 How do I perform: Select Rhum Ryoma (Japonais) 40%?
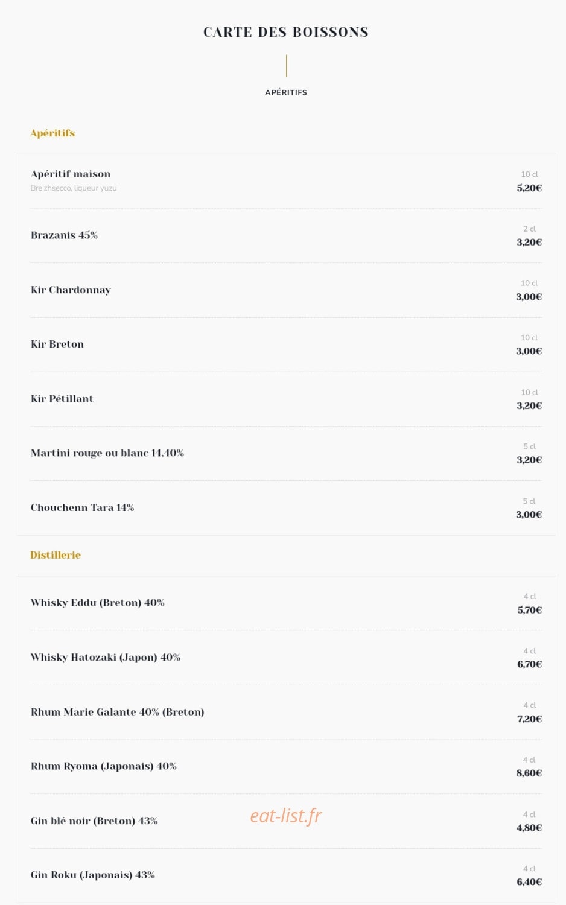pyautogui.click(x=104, y=766)
